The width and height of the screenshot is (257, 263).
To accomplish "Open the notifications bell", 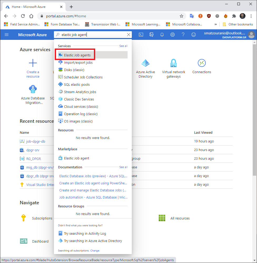I will [x=162, y=35].
